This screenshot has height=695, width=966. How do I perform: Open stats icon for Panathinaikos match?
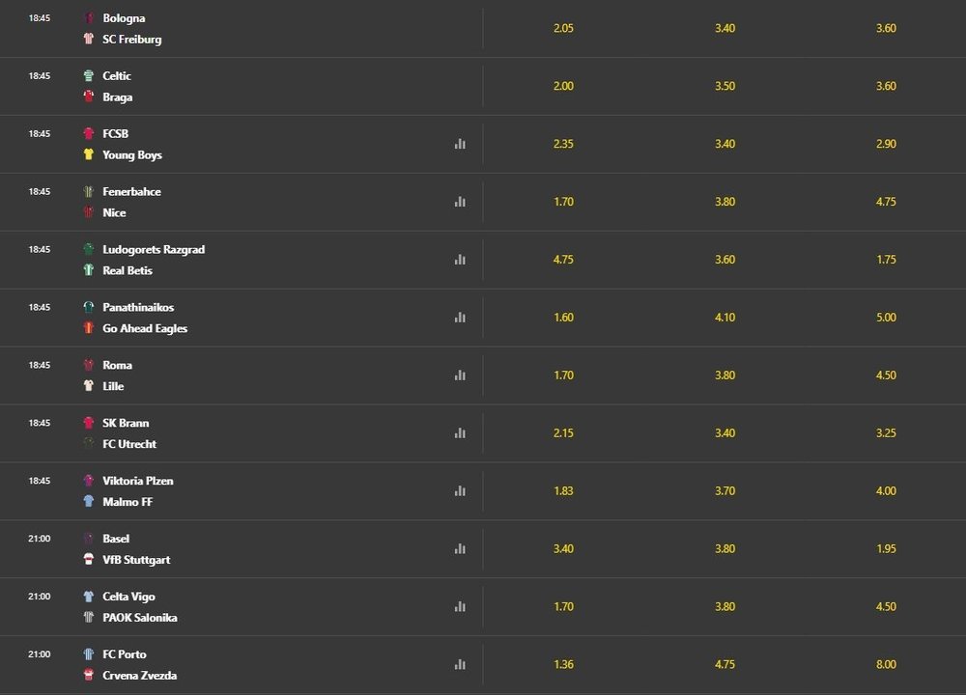point(460,318)
